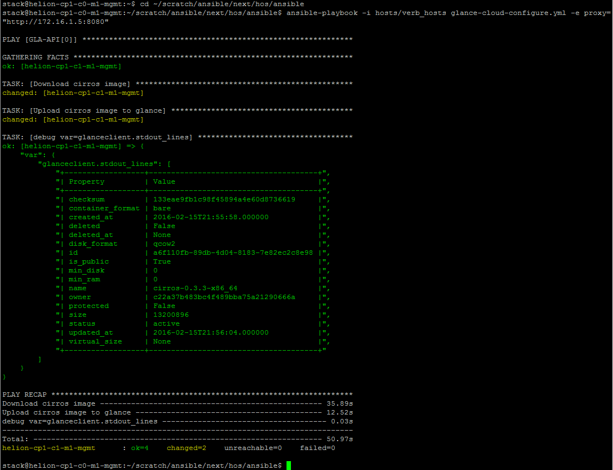
Task: Click the green cursor at the final prompt
Action: (289, 466)
